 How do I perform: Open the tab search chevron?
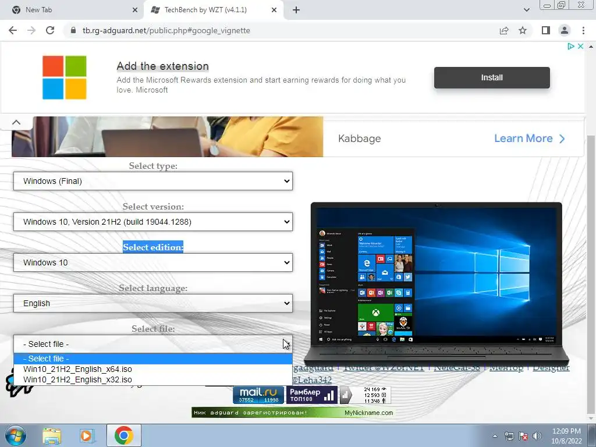click(x=526, y=10)
